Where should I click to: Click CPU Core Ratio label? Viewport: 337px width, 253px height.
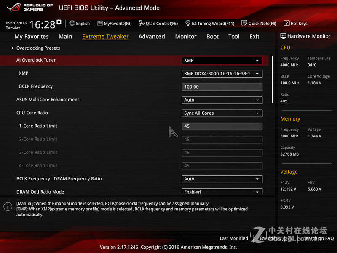point(32,113)
